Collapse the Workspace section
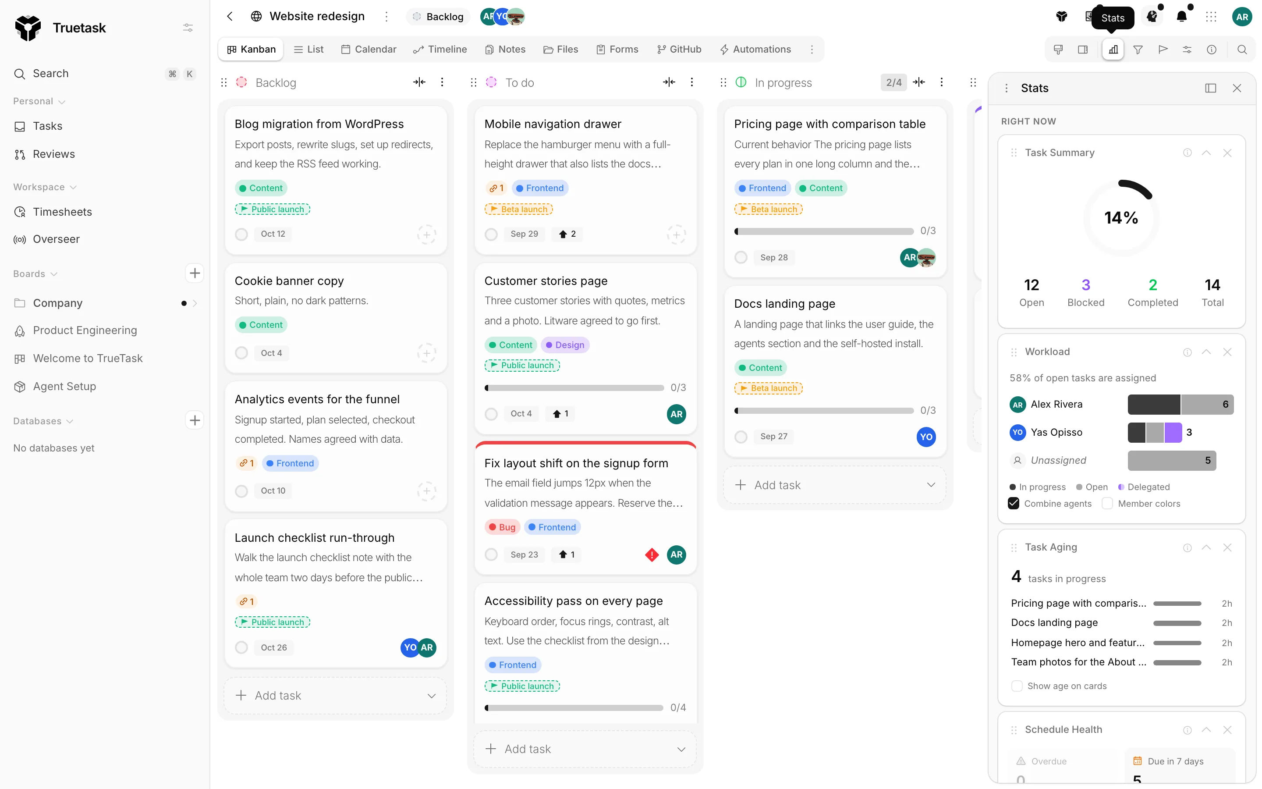1262x789 pixels. (x=45, y=187)
